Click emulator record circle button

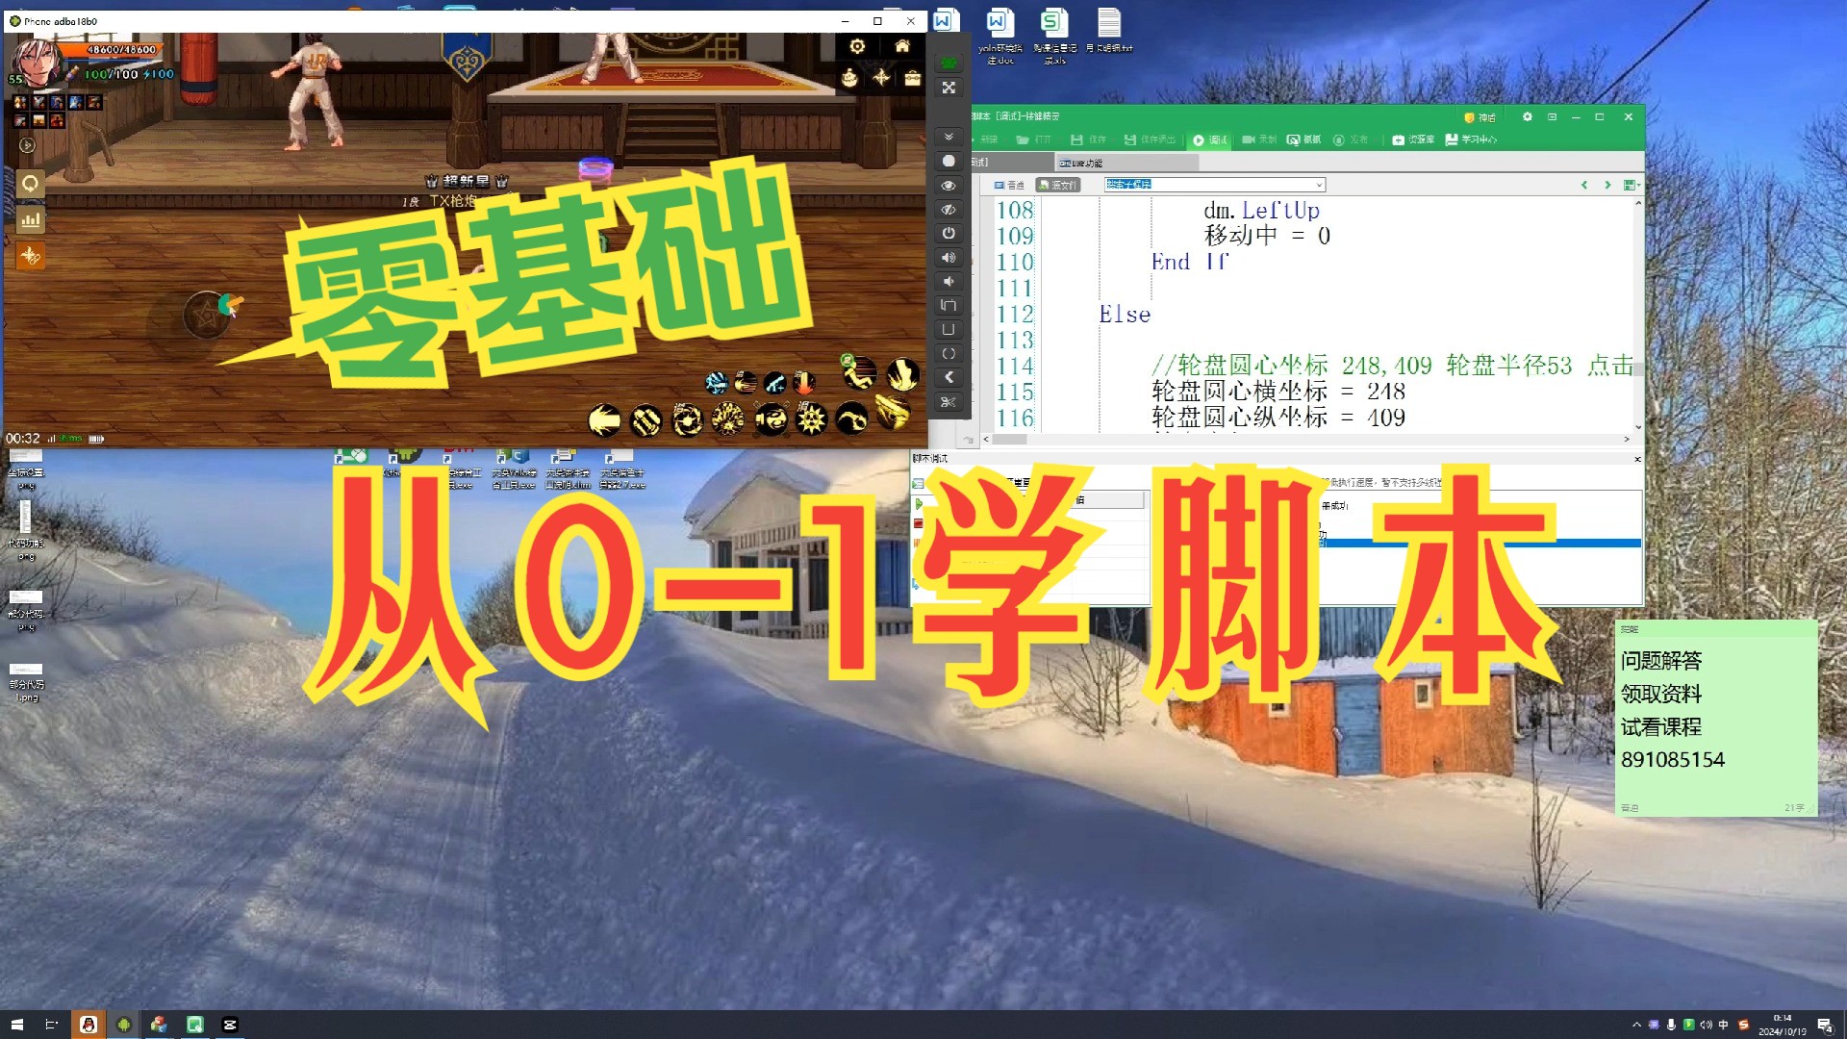[949, 161]
